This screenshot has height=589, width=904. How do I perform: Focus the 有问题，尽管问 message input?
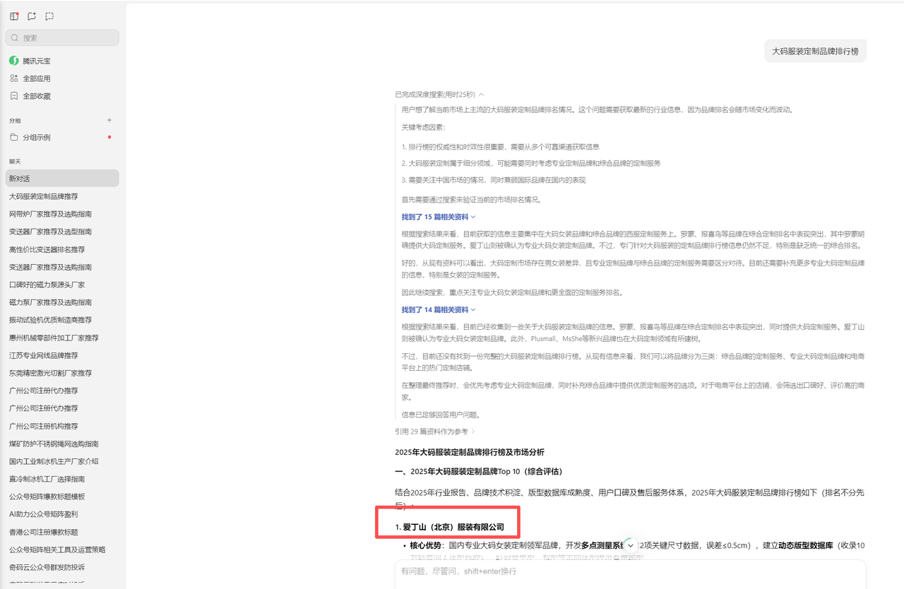pos(629,571)
